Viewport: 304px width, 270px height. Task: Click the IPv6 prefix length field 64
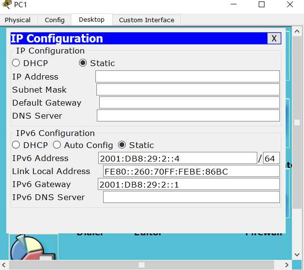pyautogui.click(x=271, y=158)
